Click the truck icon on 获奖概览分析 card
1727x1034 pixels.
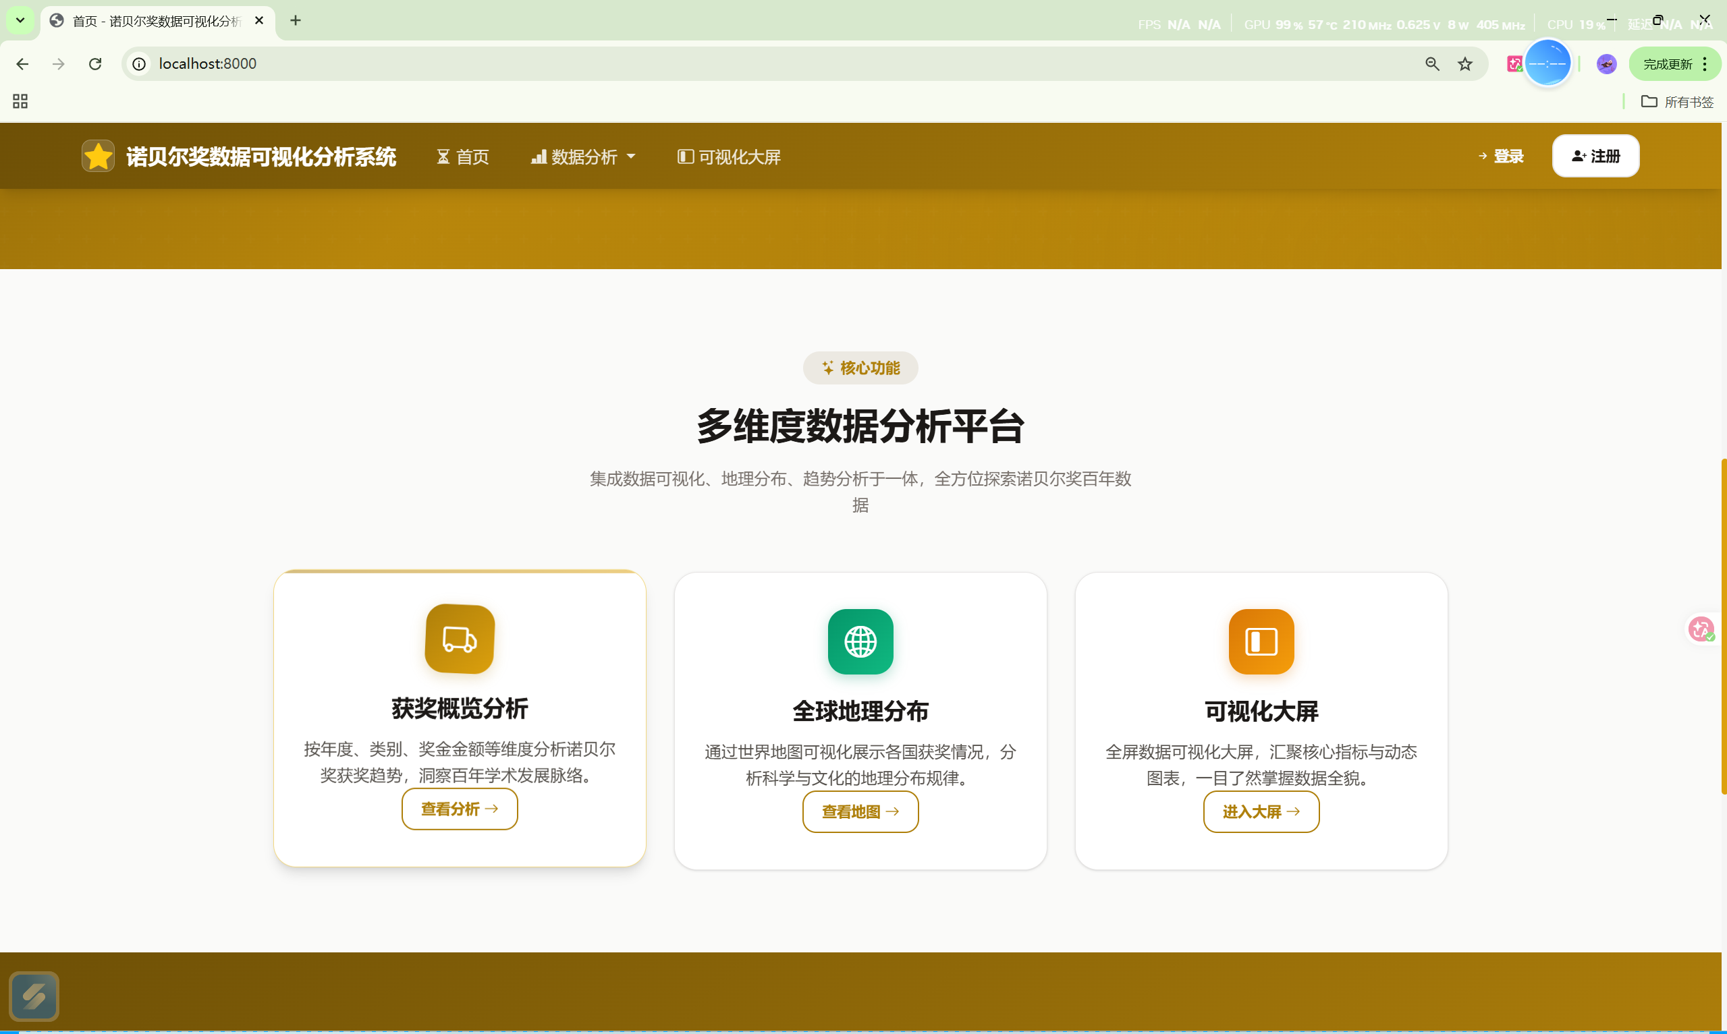pyautogui.click(x=460, y=639)
